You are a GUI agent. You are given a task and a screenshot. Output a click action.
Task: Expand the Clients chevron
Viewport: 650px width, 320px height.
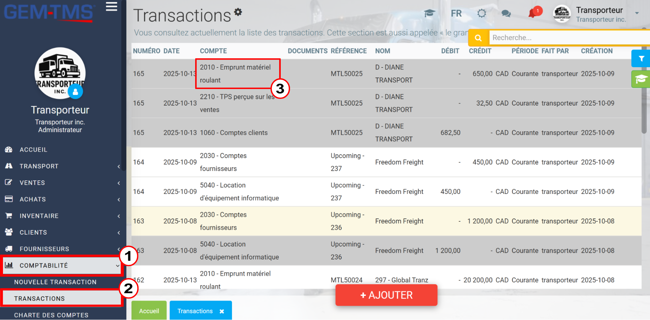[119, 233]
